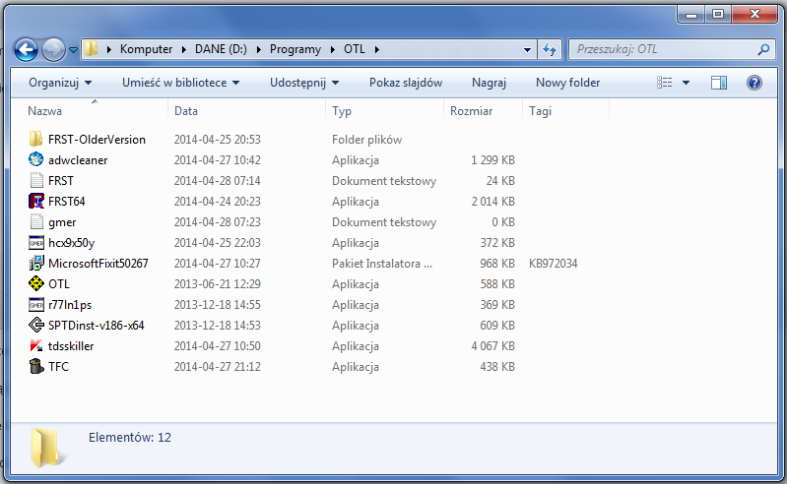Screen dimensions: 787x484
Task: Select the OTL application icon
Action: click(x=36, y=283)
